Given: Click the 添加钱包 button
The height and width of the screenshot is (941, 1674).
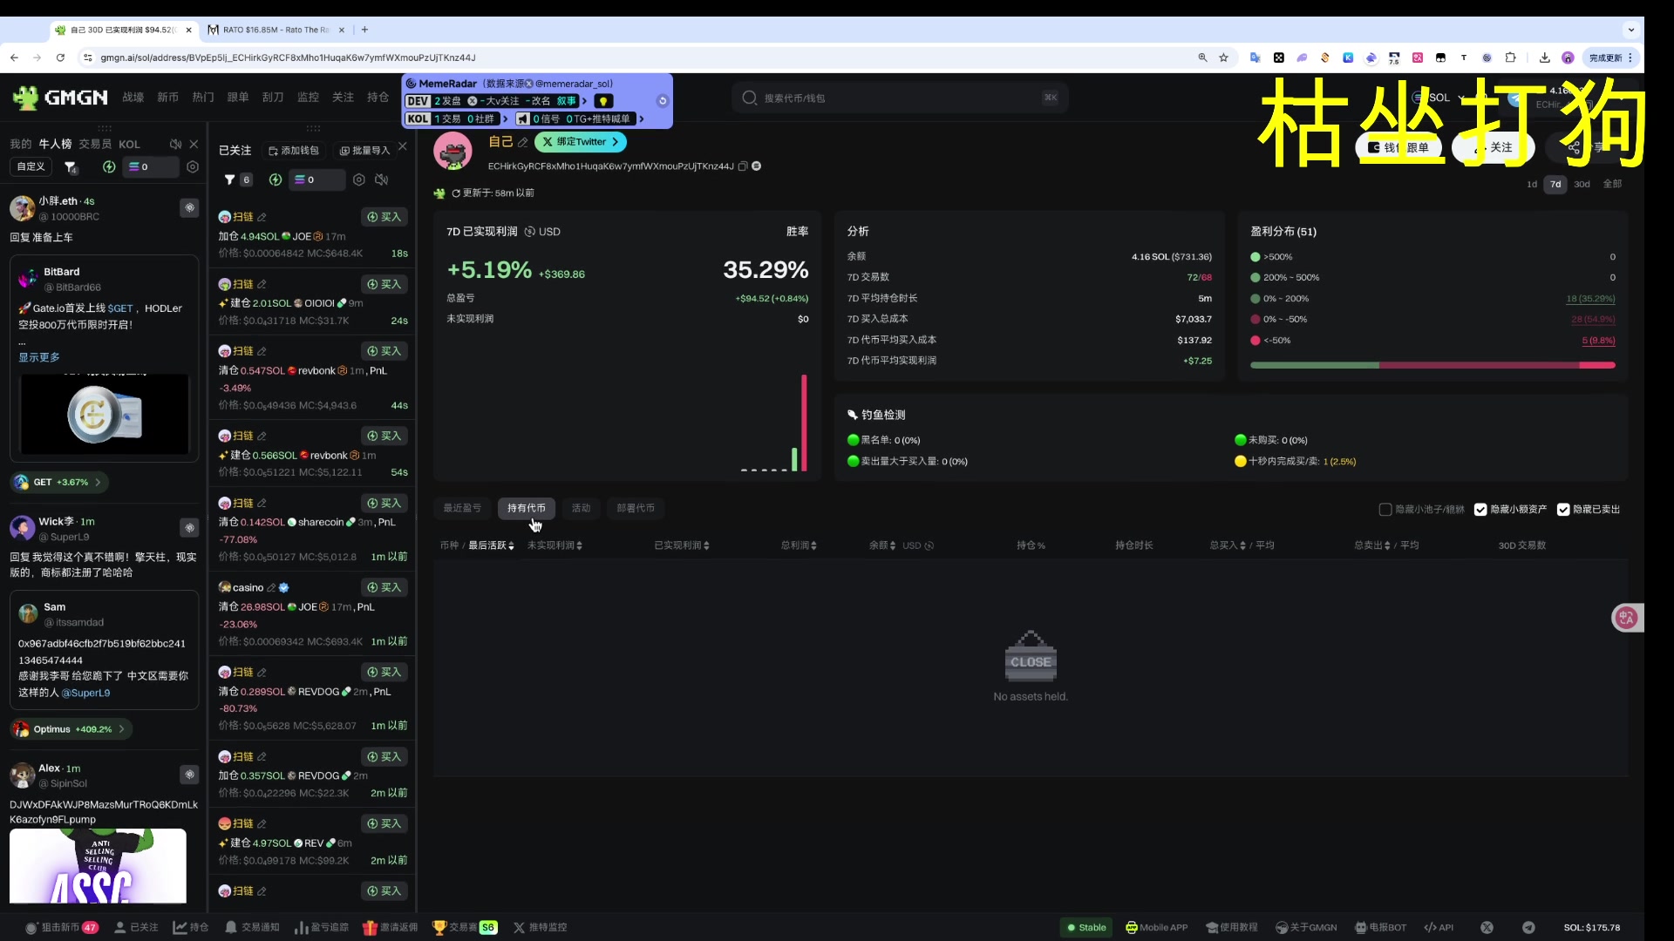Looking at the screenshot, I should 294,151.
